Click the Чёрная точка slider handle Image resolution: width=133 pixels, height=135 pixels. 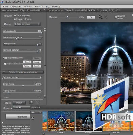pos(8,92)
